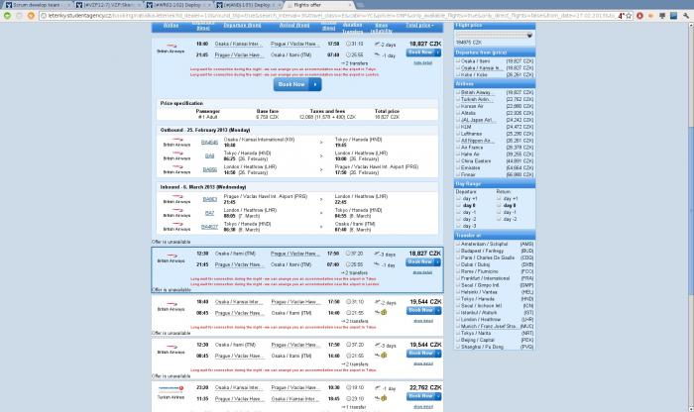This screenshot has height=412, width=694.
Task: Show detail for the 22,762 CZK Turkish offer
Action: pyautogui.click(x=422, y=407)
